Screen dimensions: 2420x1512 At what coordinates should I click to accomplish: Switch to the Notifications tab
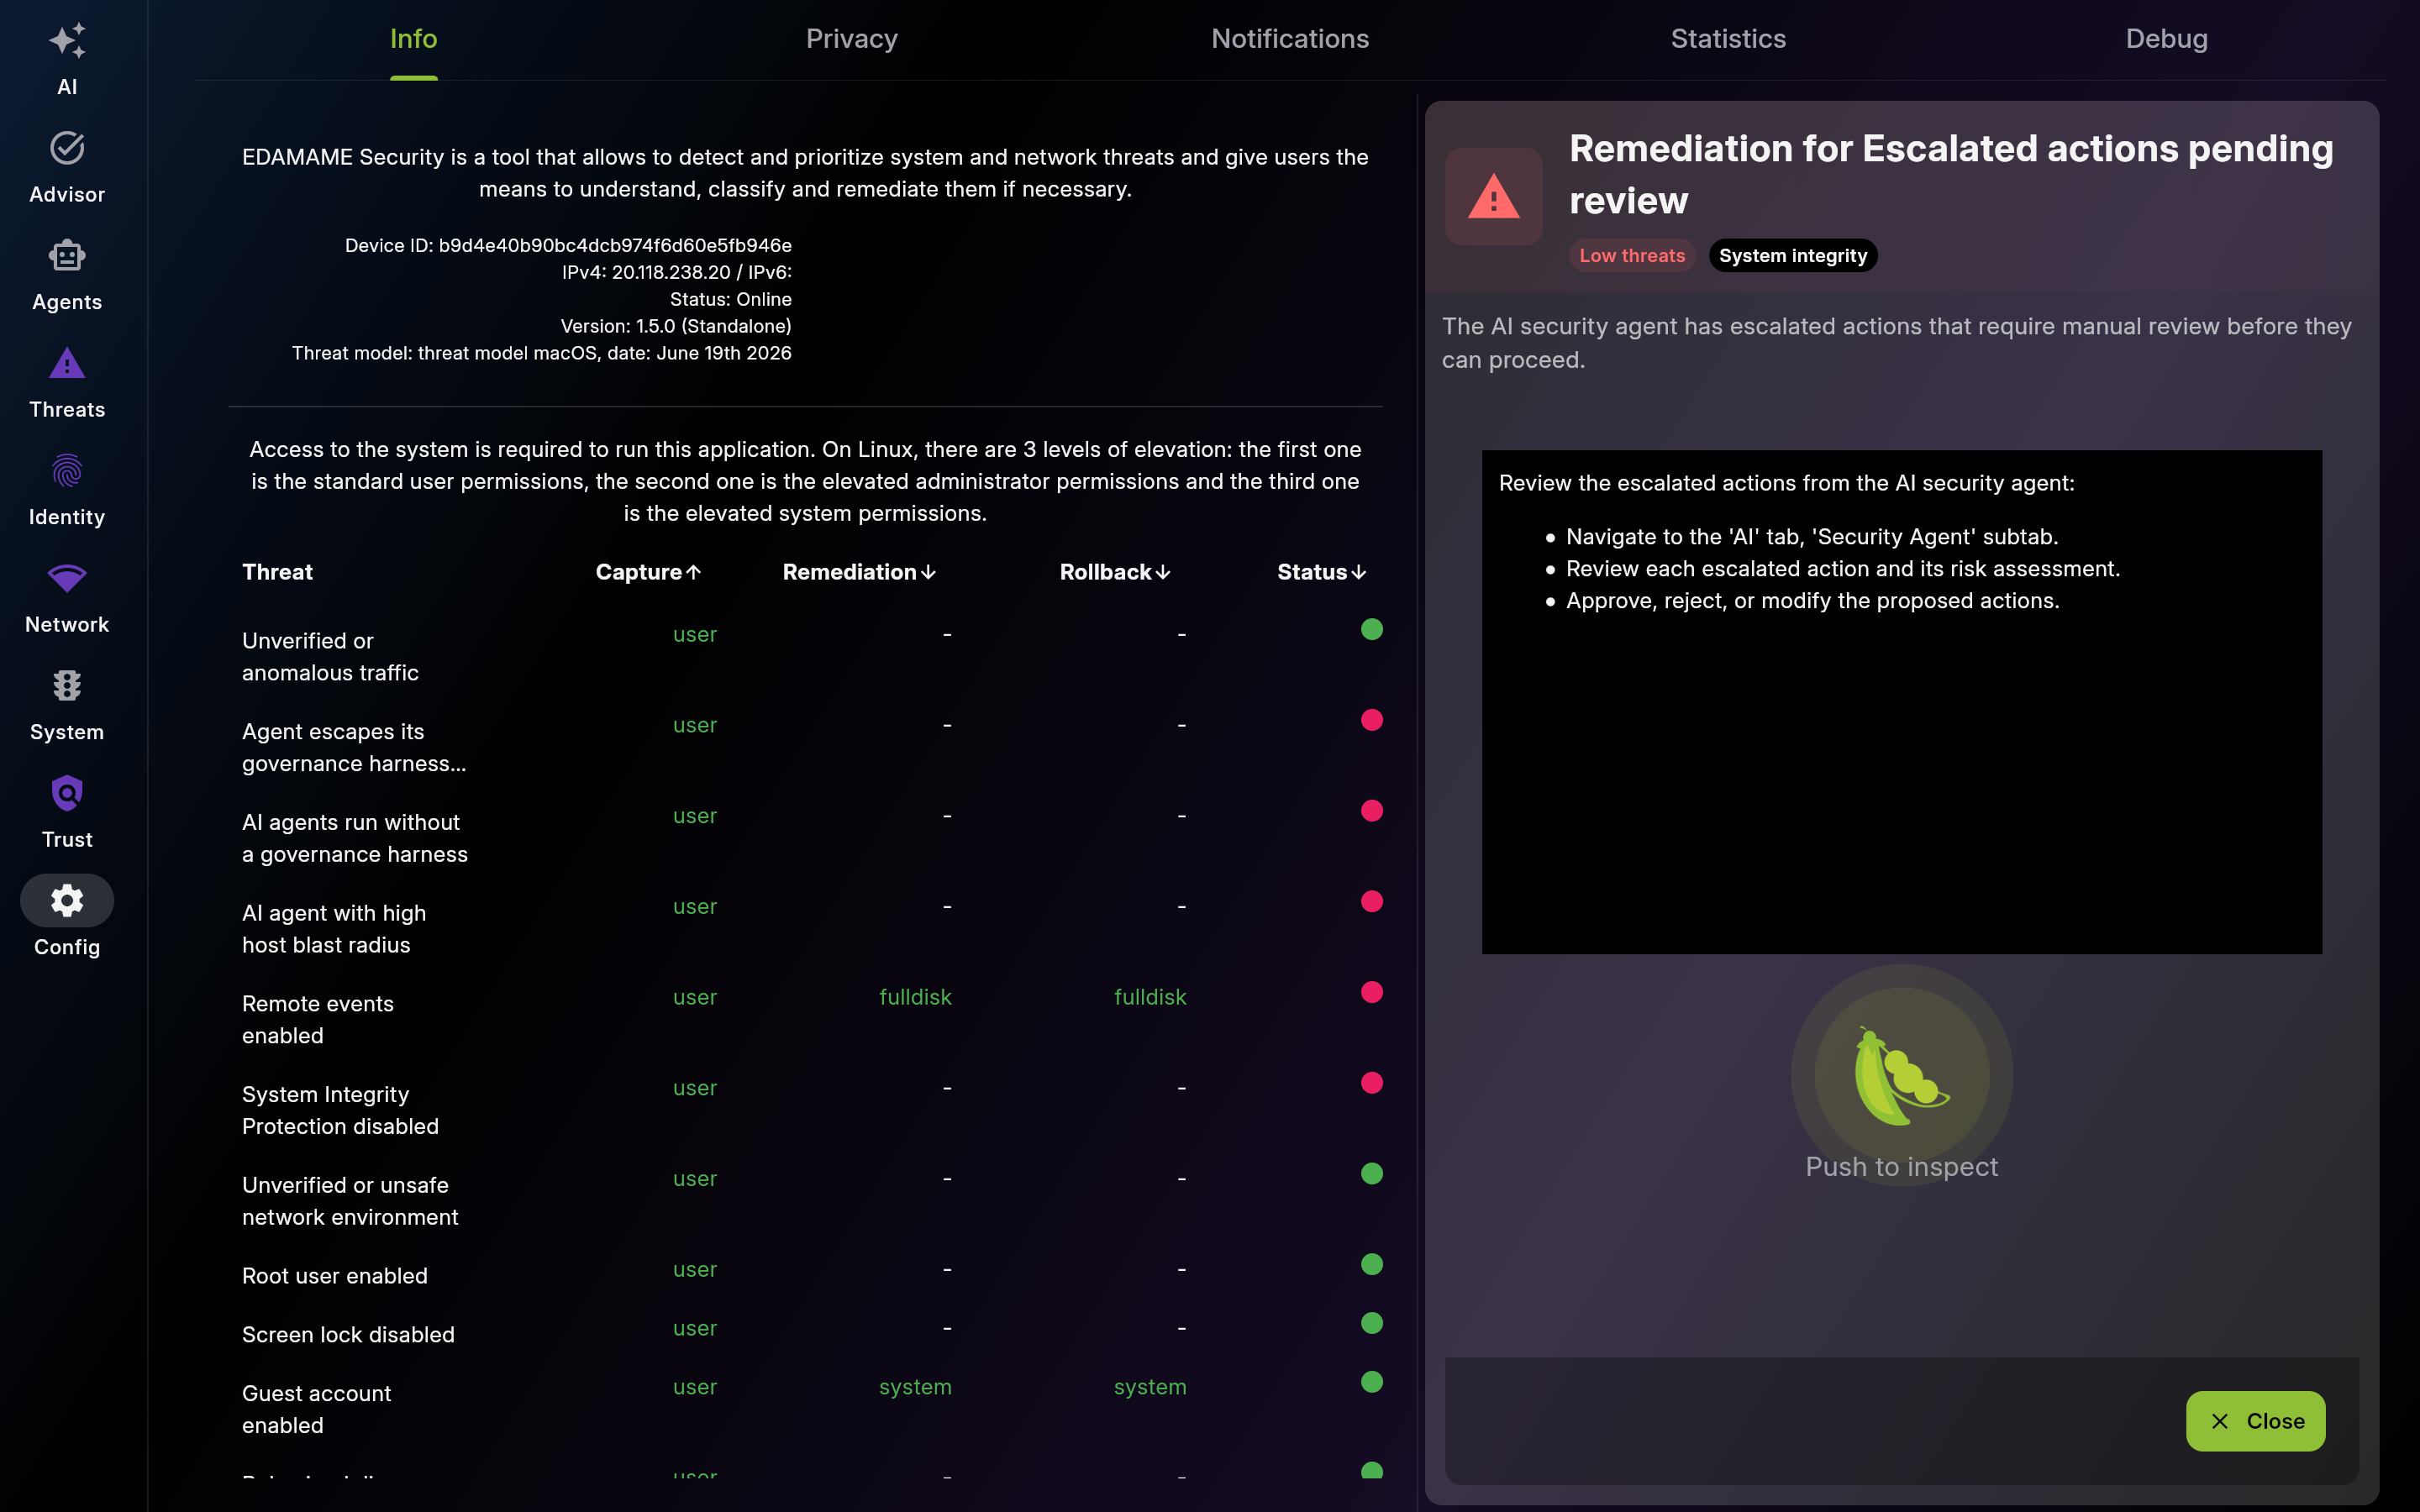point(1290,39)
